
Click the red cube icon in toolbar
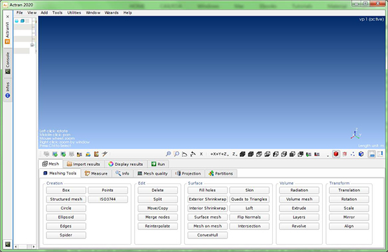pos(336,154)
